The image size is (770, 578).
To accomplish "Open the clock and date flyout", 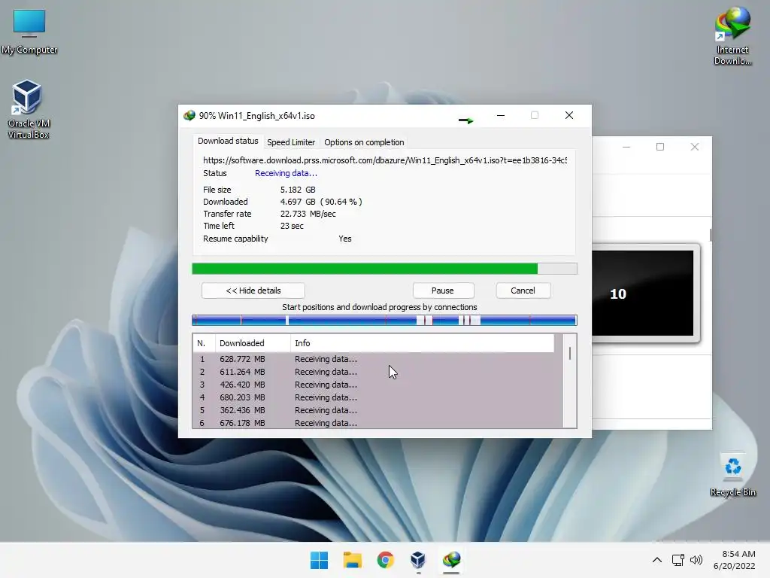I will (734, 560).
